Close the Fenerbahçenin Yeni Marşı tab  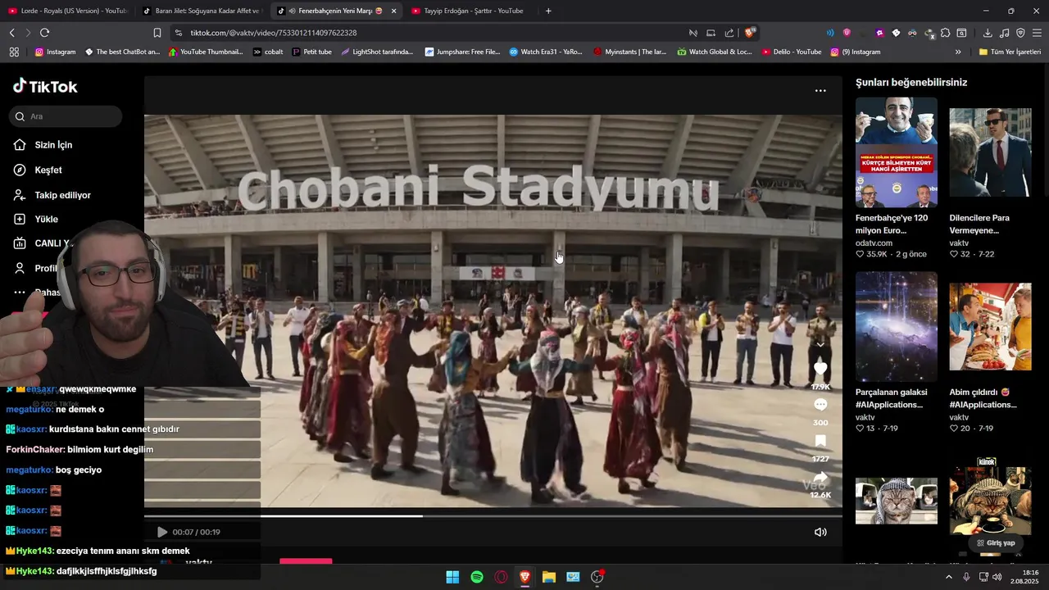point(393,11)
